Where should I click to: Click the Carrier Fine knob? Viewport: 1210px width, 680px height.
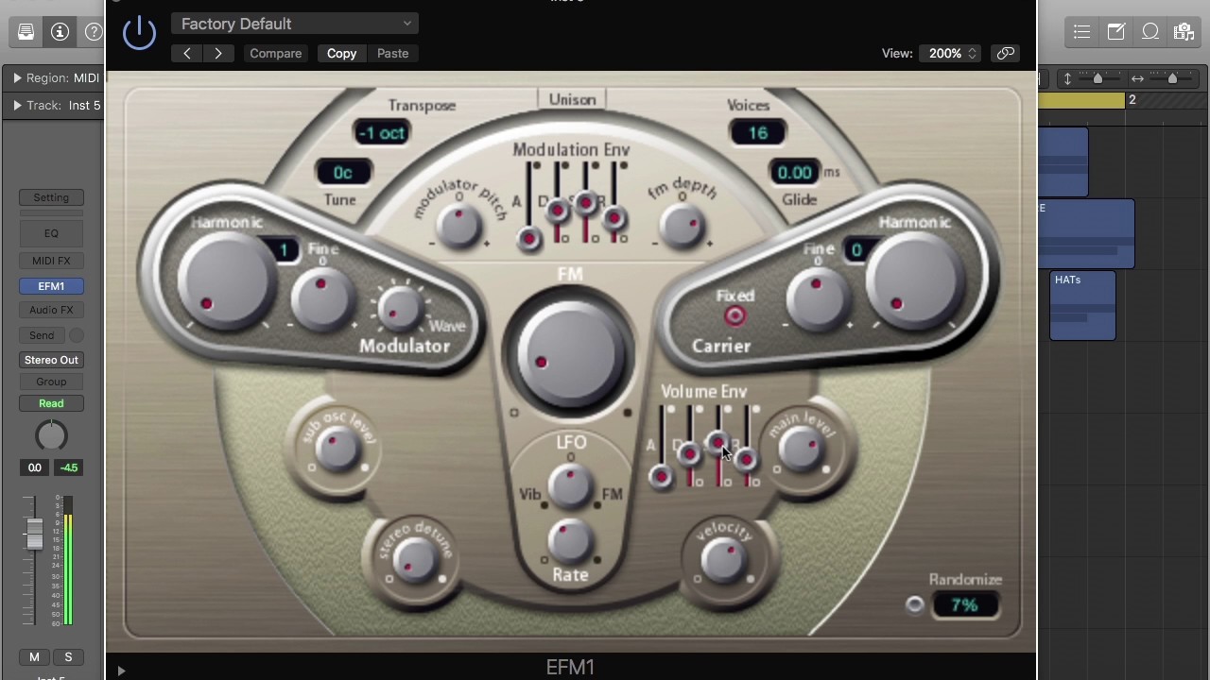pyautogui.click(x=817, y=300)
